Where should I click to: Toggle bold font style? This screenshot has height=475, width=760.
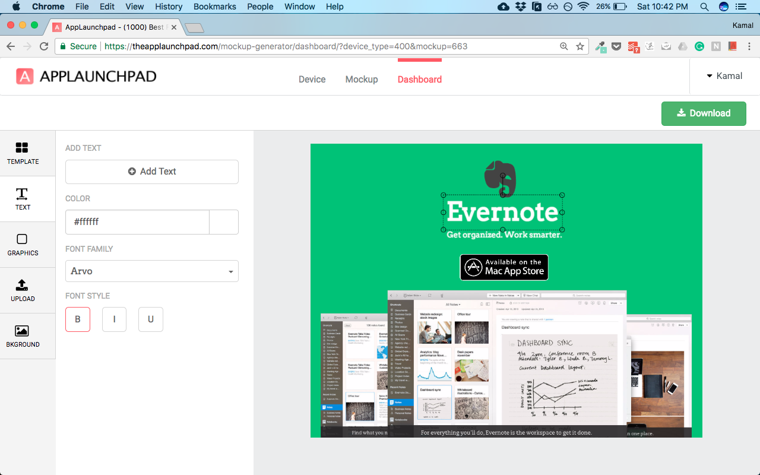[78, 319]
